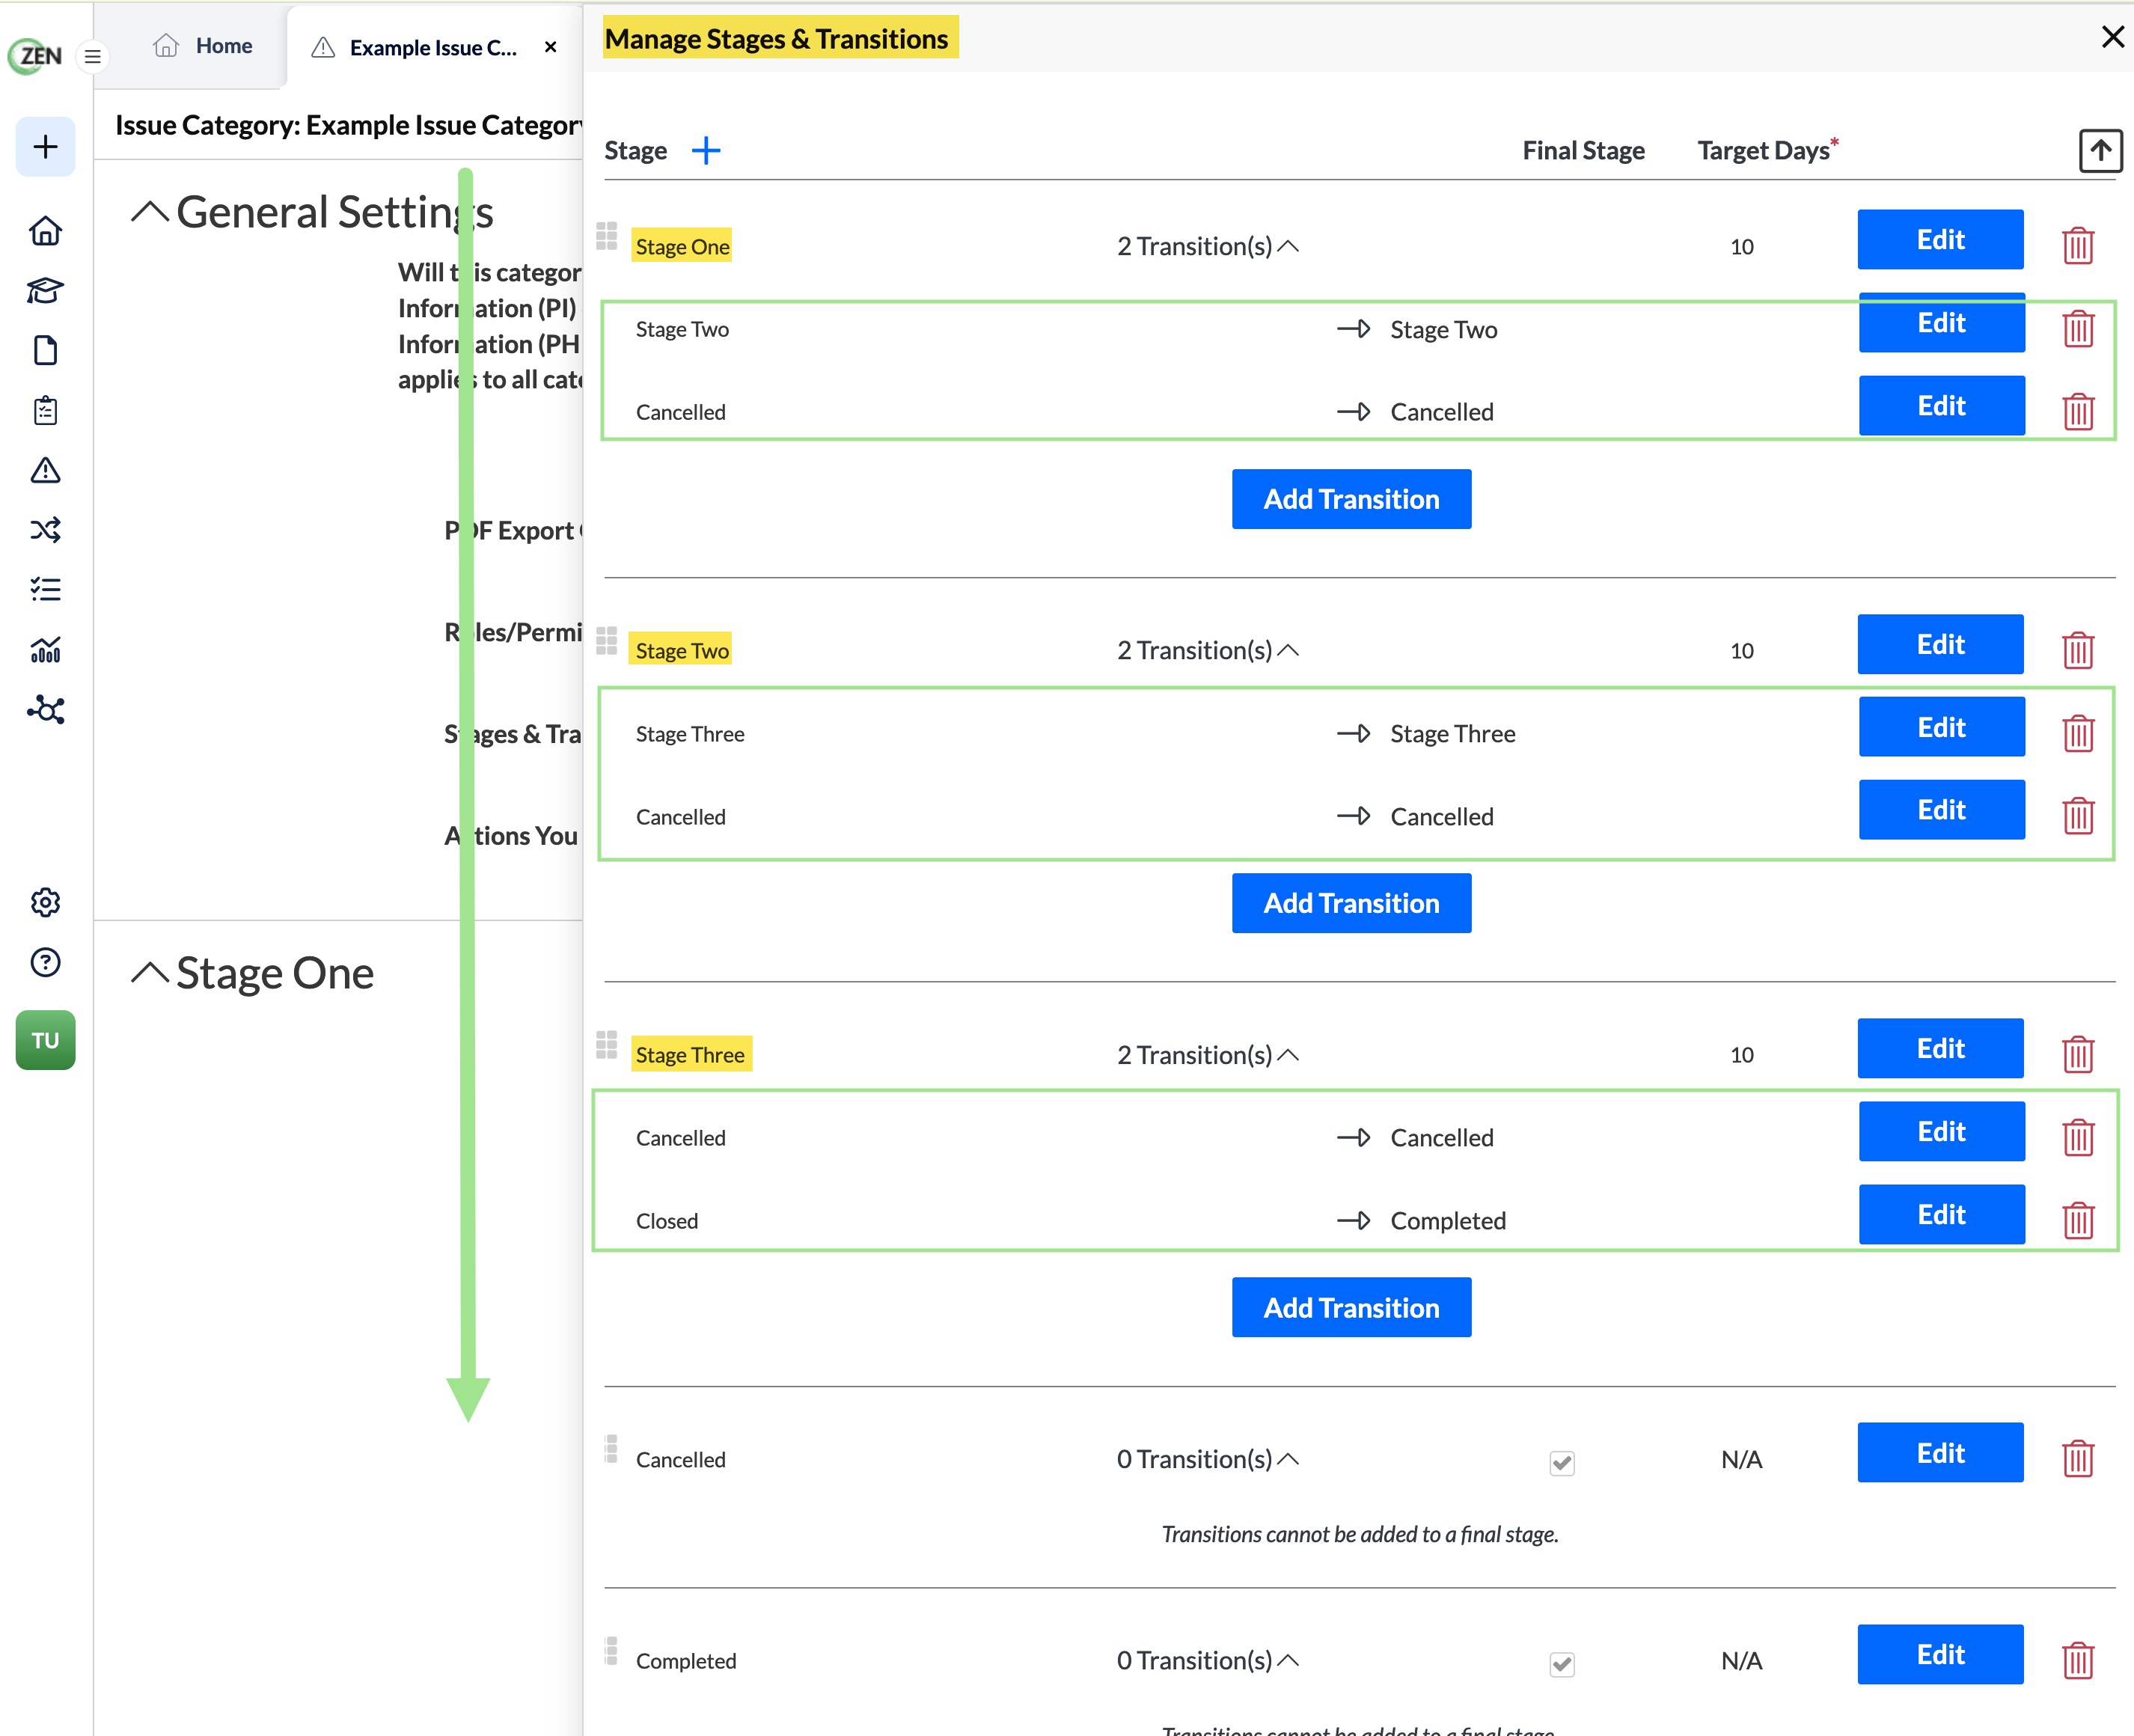The width and height of the screenshot is (2134, 1736).
Task: Grab the drag handle of Stage Two
Action: [606, 641]
